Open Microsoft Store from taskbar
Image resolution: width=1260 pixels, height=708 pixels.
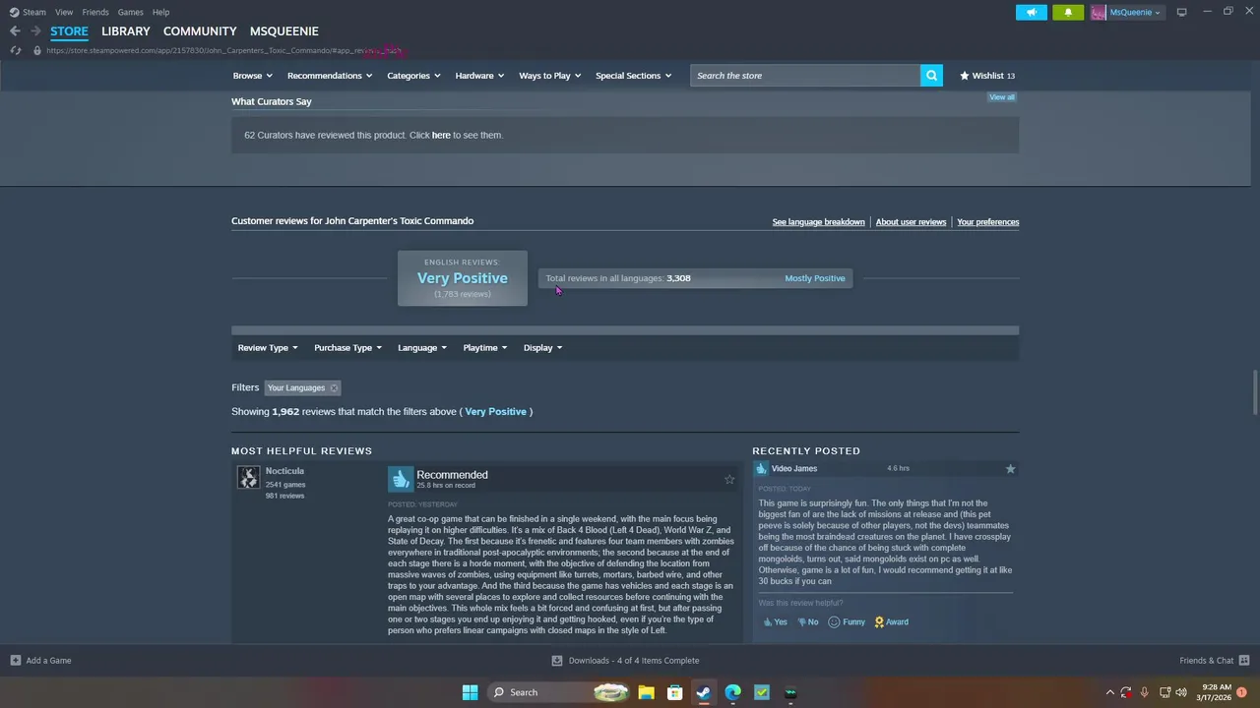click(x=675, y=692)
